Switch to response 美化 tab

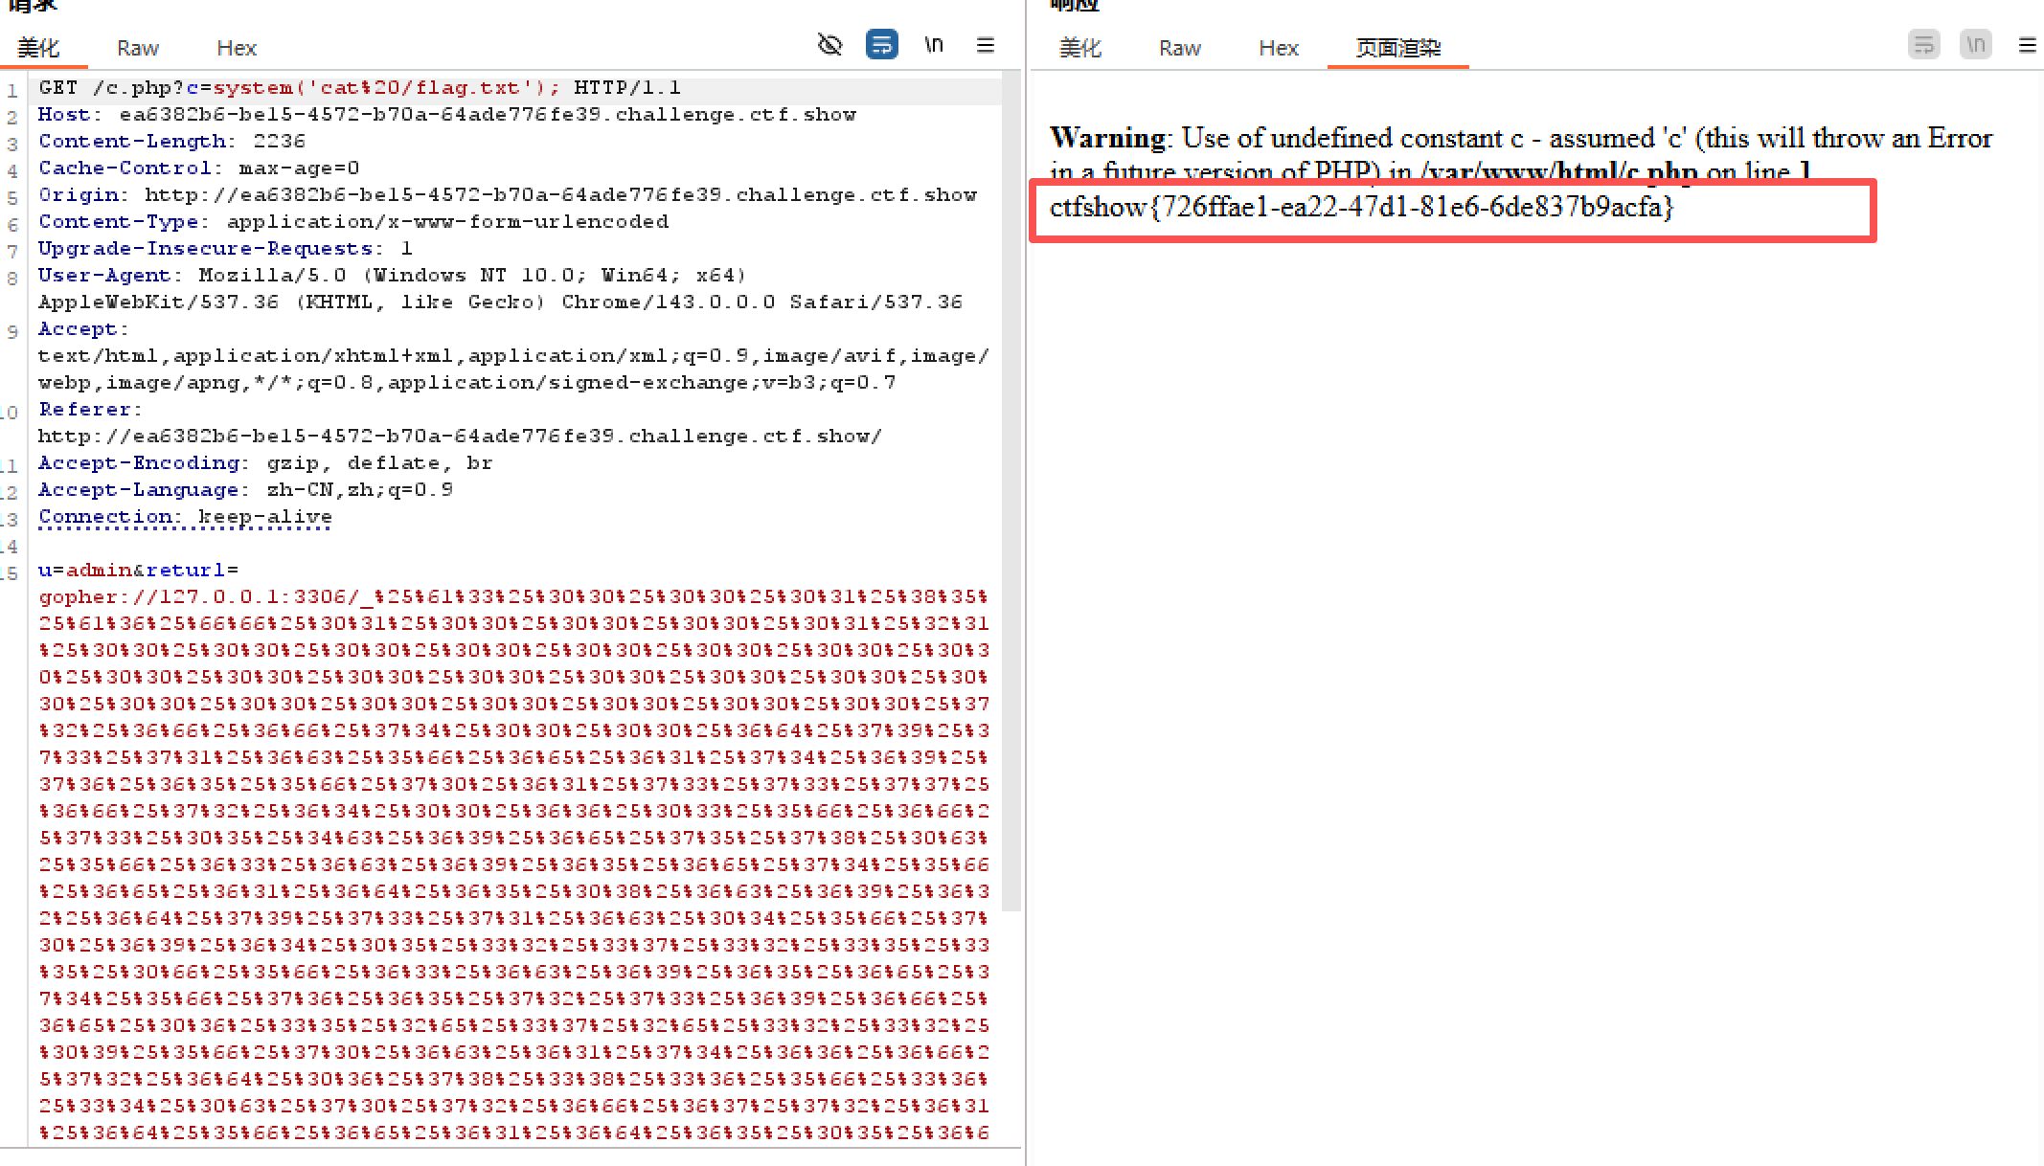1080,48
